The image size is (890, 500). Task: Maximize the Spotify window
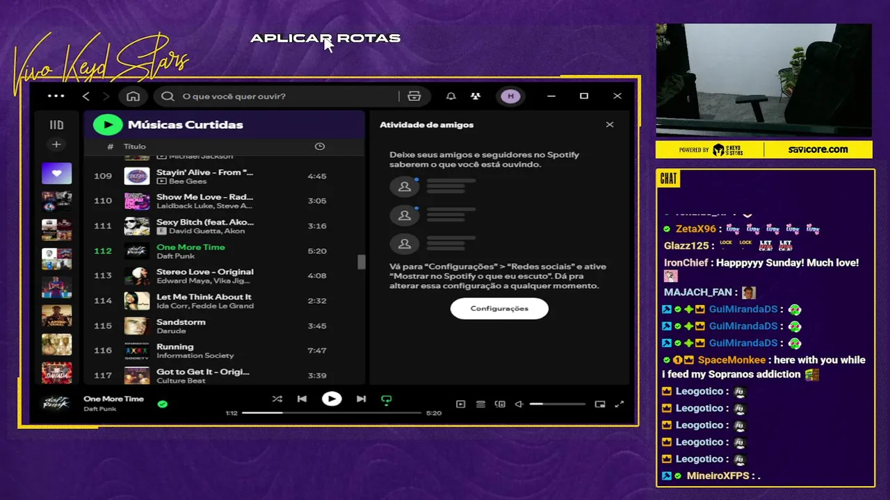[x=584, y=97]
